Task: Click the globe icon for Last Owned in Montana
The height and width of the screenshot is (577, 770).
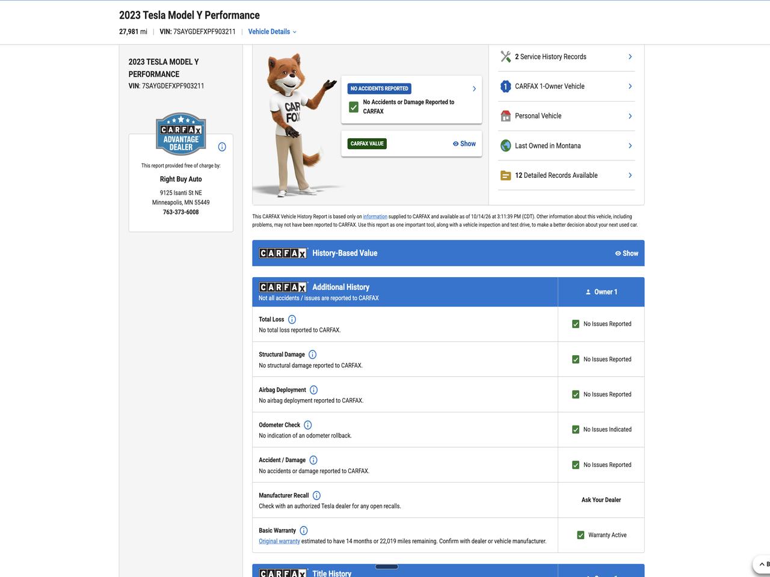Action: [505, 145]
